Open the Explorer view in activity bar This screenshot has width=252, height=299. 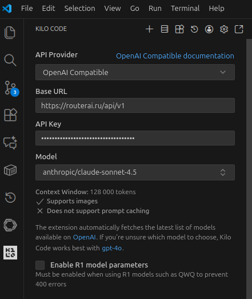pyautogui.click(x=10, y=33)
